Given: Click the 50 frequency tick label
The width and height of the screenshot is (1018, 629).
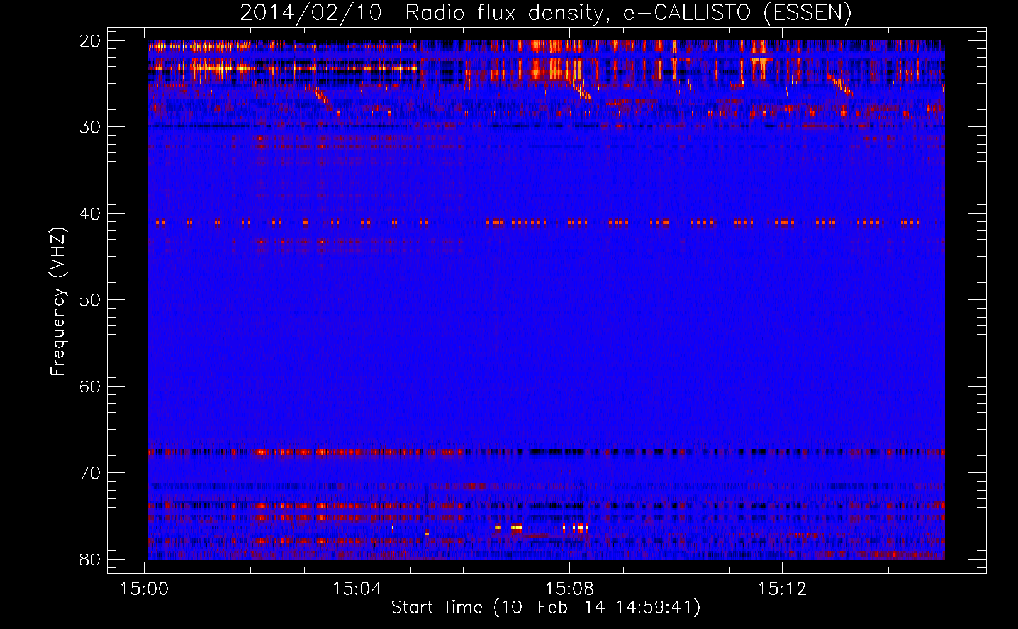Looking at the screenshot, I should coord(91,300).
